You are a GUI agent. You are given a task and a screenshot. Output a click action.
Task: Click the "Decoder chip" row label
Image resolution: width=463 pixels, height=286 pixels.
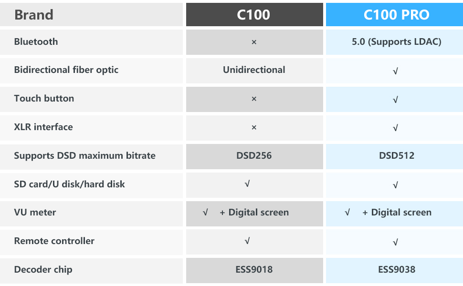point(43,270)
